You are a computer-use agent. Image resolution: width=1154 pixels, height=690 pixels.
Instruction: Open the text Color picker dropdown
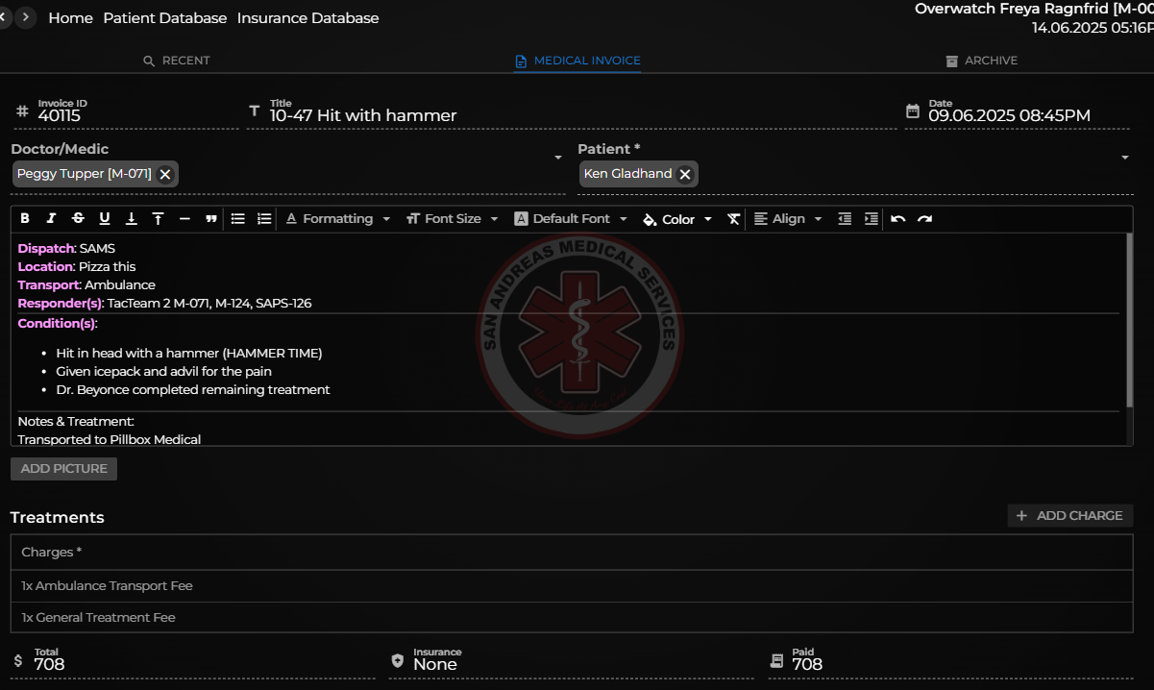[x=677, y=219]
